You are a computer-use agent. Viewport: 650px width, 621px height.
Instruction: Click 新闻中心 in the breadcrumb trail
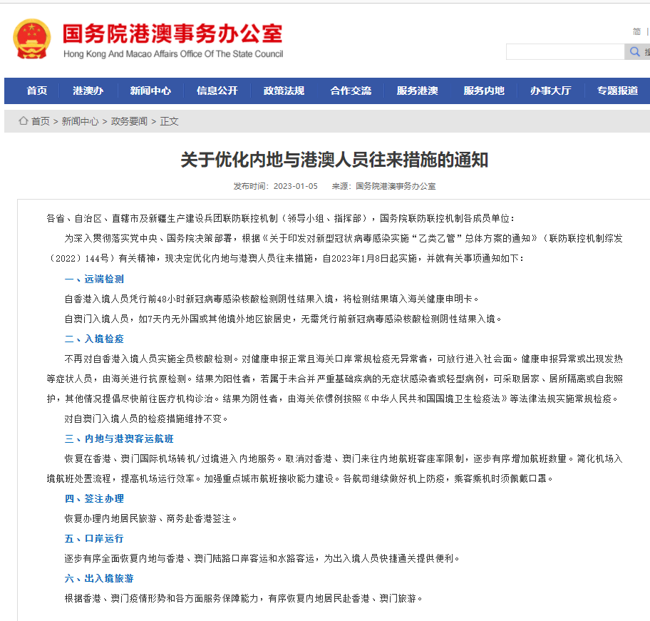coord(80,121)
